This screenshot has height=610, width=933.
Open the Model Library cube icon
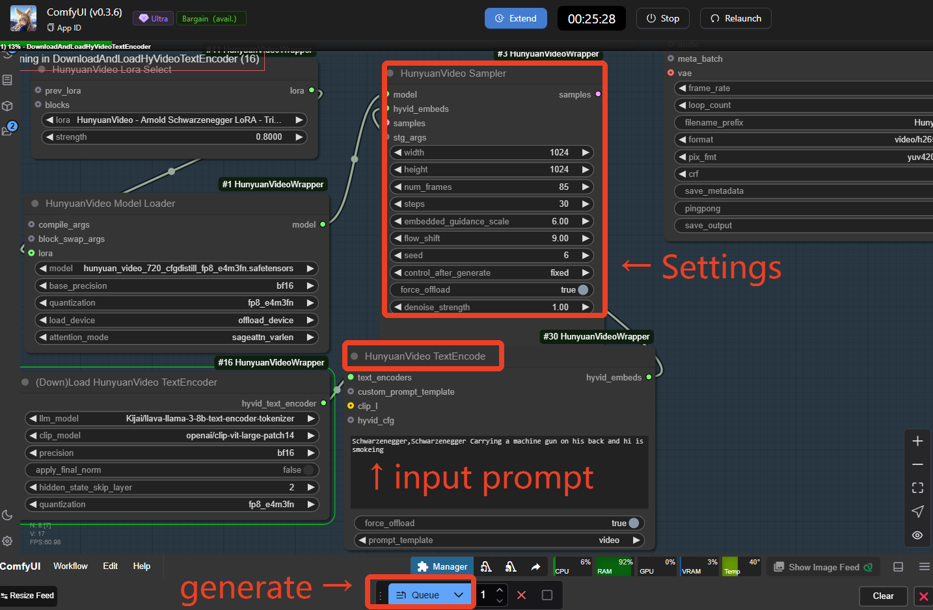(8, 105)
